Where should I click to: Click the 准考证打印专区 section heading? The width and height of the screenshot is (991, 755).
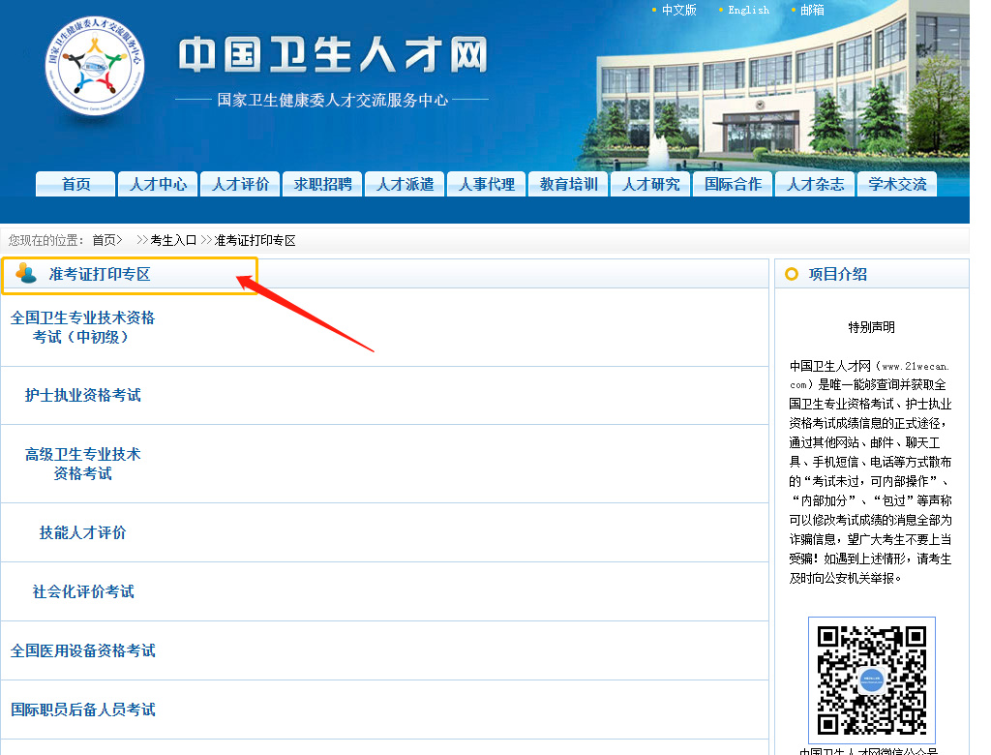click(100, 274)
